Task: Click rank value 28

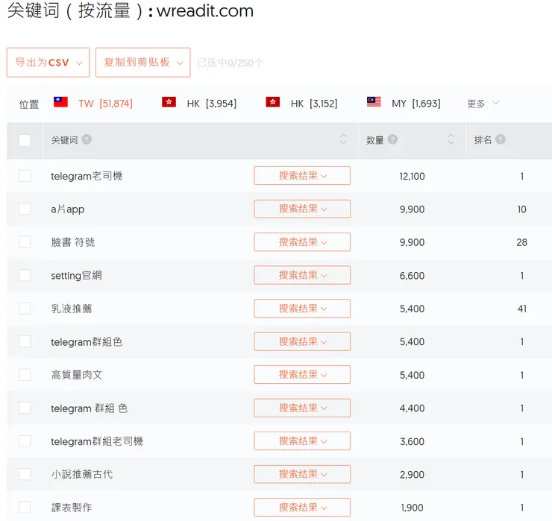Action: [x=521, y=242]
